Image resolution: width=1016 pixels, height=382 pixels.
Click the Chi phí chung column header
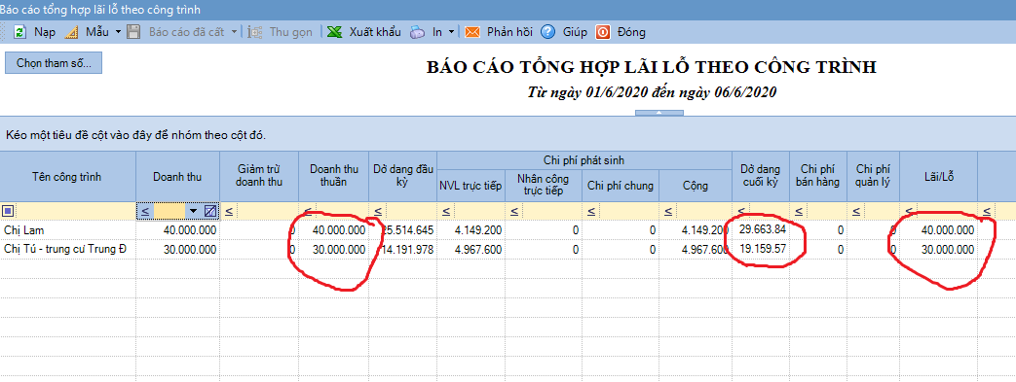[x=621, y=186]
